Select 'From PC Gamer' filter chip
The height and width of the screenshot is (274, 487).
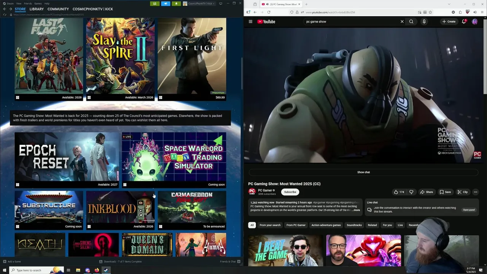pyautogui.click(x=296, y=225)
